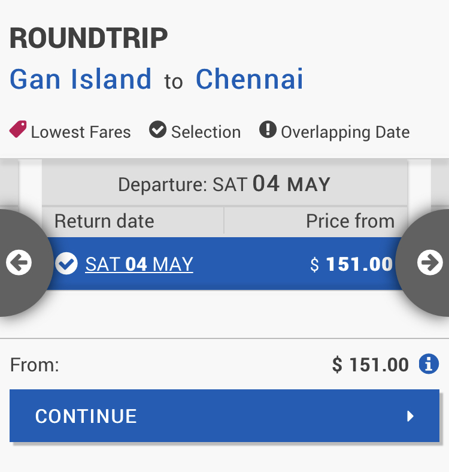Image resolution: width=449 pixels, height=472 pixels.
Task: Open the Gan Island origin link
Action: coord(81,79)
